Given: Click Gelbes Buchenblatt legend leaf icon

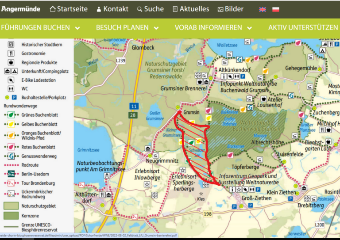Looking at the screenshot, I should 11,124.
